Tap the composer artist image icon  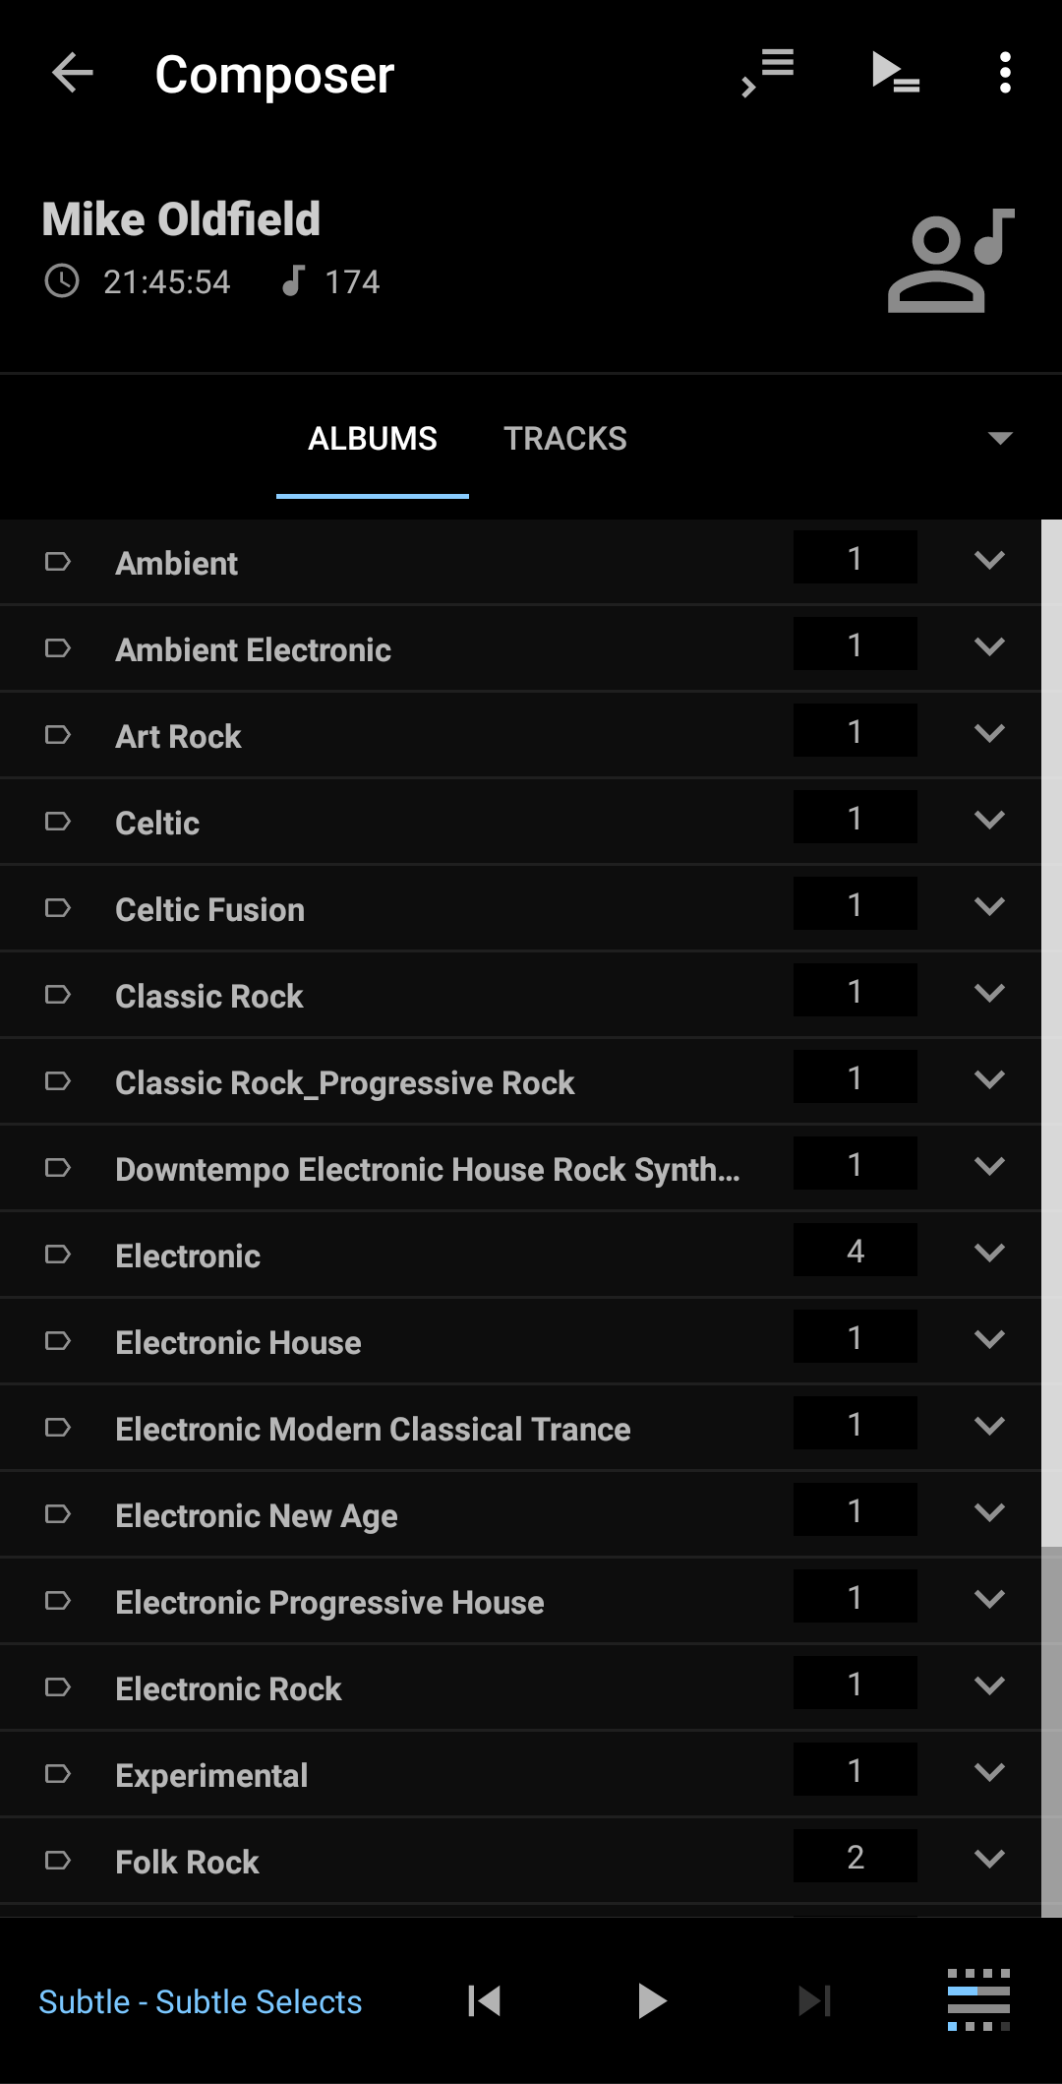(951, 260)
